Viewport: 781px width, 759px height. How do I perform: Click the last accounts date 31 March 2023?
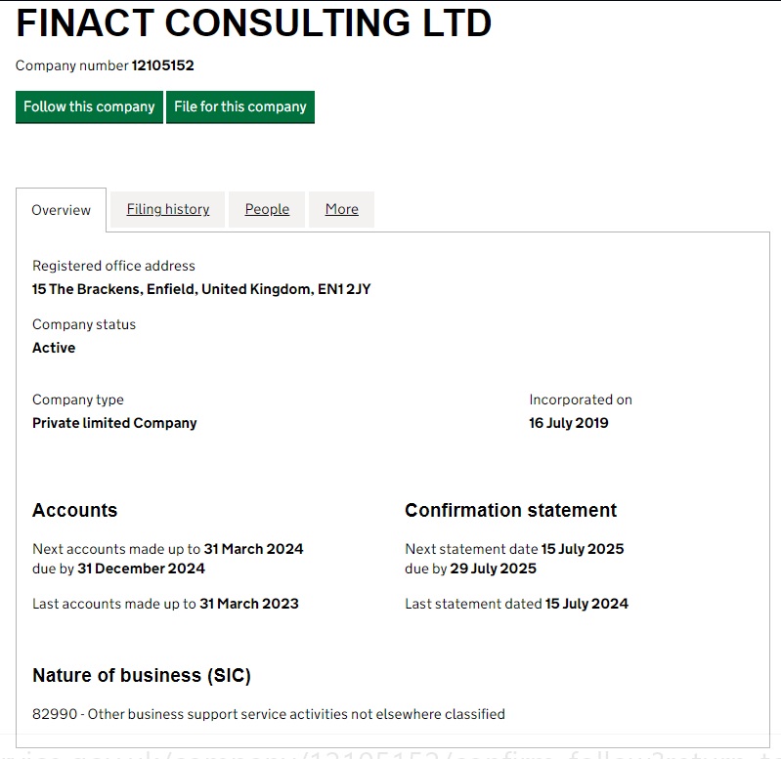pyautogui.click(x=248, y=604)
